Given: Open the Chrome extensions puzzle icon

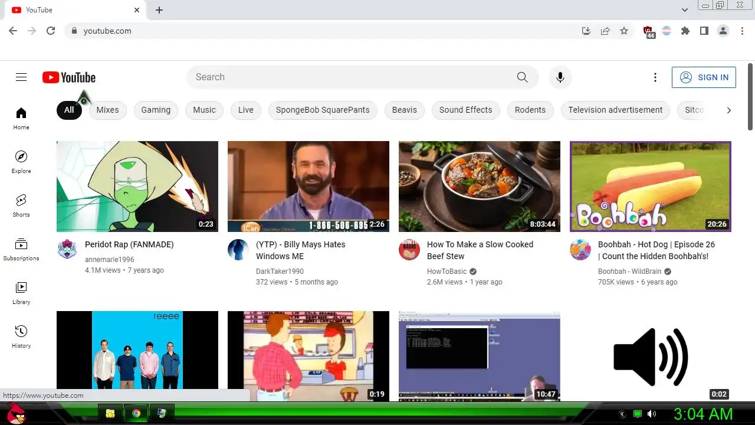Looking at the screenshot, I should 685,31.
